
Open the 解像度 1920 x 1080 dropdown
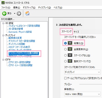[x=82, y=94]
